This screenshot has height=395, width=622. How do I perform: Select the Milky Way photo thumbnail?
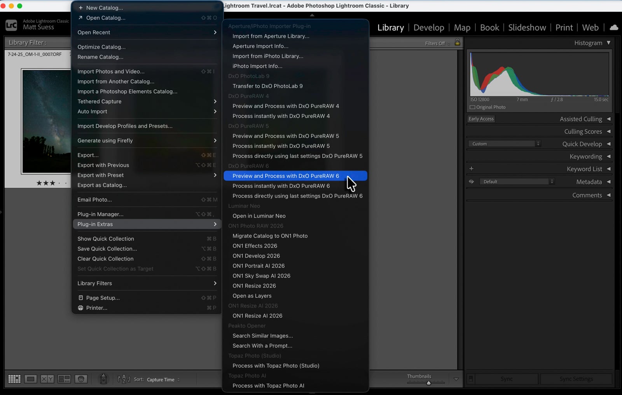(x=46, y=121)
